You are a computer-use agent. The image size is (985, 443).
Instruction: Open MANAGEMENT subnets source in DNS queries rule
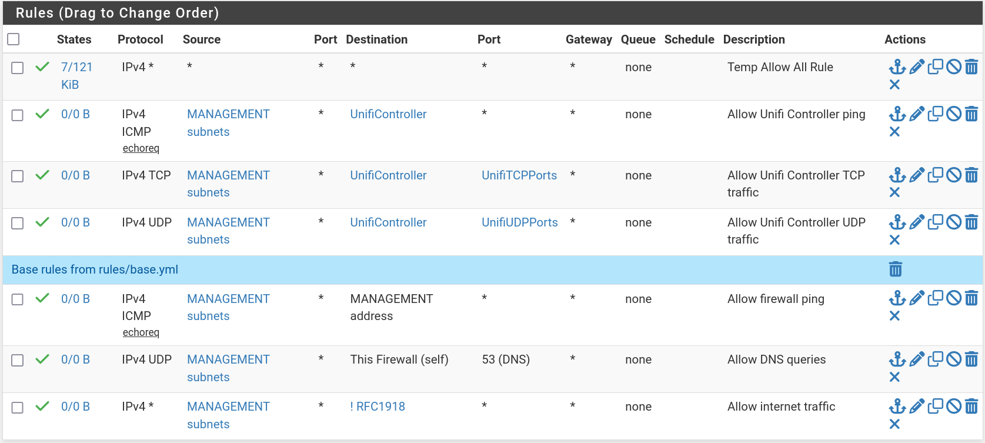228,368
